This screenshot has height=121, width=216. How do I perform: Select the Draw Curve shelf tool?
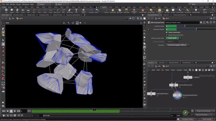tap(57, 10)
